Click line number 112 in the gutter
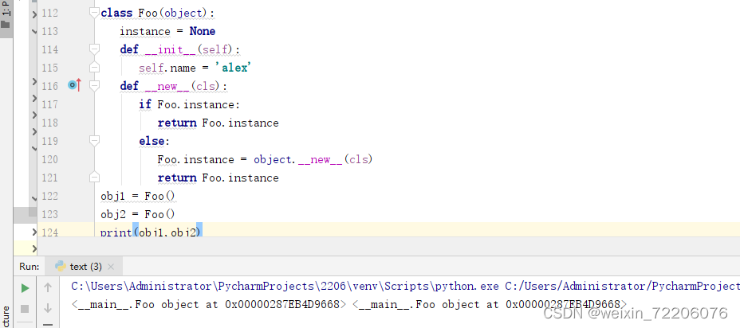This screenshot has width=740, height=328. [50, 14]
